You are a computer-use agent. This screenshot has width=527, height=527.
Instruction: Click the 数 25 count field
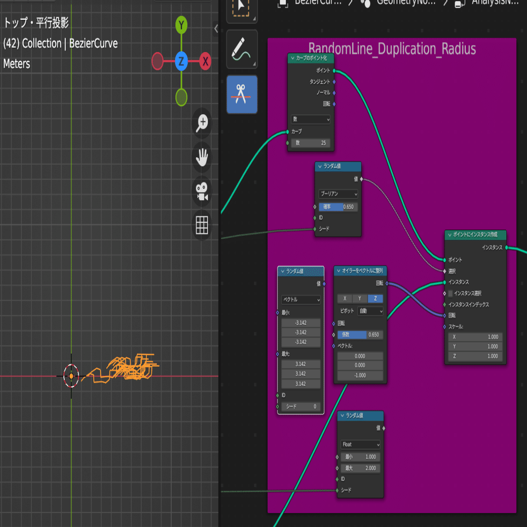(311, 143)
